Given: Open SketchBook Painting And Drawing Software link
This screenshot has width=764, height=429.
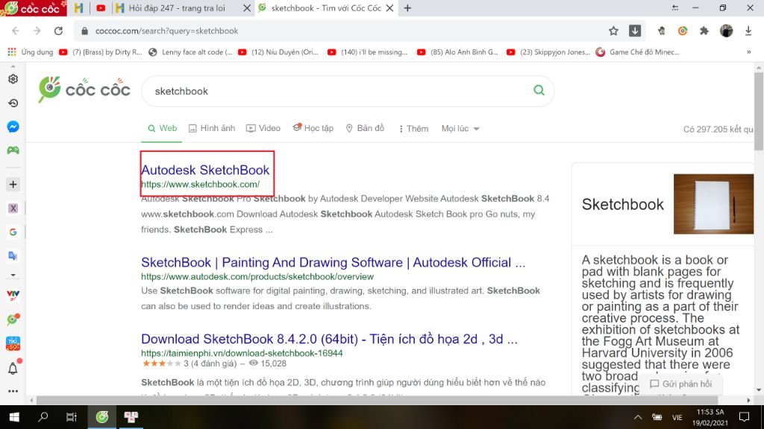Looking at the screenshot, I should (x=334, y=262).
